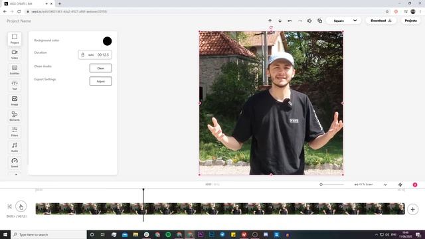This screenshot has height=239, width=425.
Task: Send layer backward with down arrow
Action: (280, 21)
